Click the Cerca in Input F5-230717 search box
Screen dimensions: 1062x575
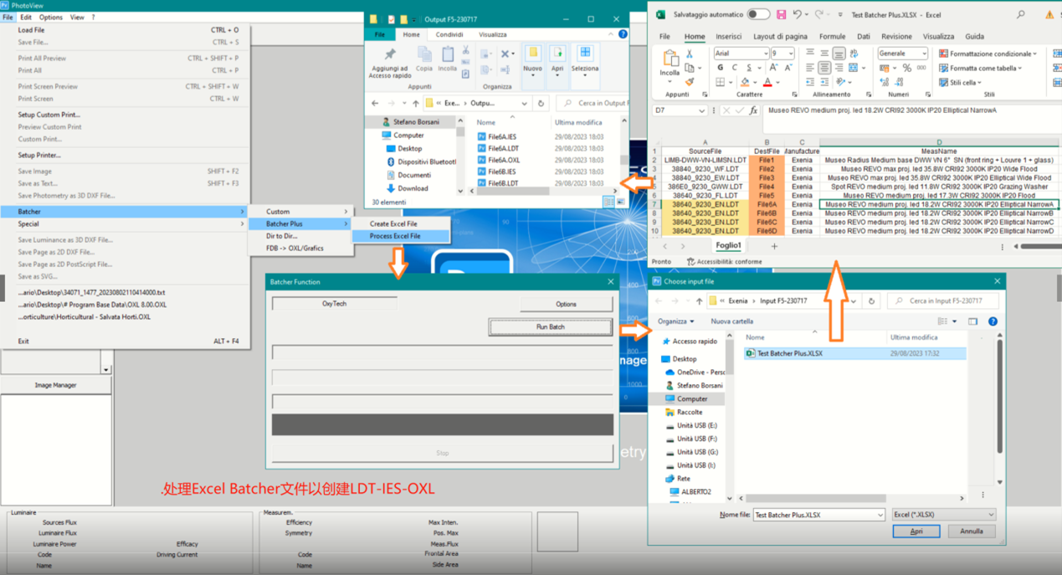click(942, 300)
